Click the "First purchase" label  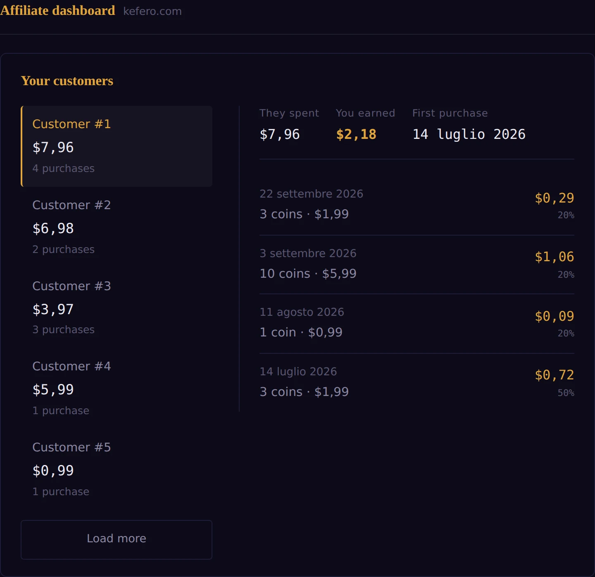pos(450,113)
